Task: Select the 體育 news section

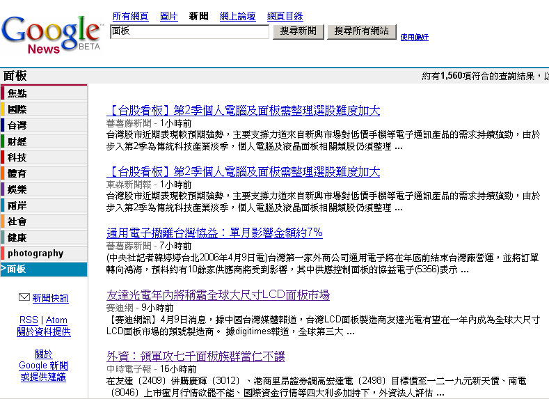Action: pos(44,173)
